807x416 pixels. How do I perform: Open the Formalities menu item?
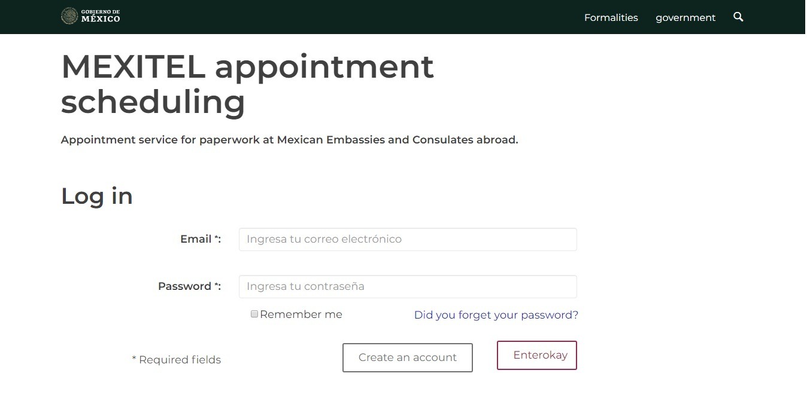pos(611,18)
